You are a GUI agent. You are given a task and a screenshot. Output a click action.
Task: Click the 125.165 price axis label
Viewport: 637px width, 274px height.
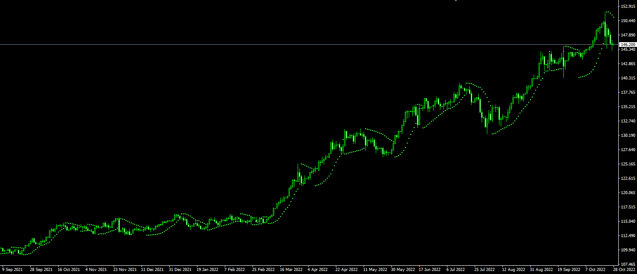coord(628,164)
